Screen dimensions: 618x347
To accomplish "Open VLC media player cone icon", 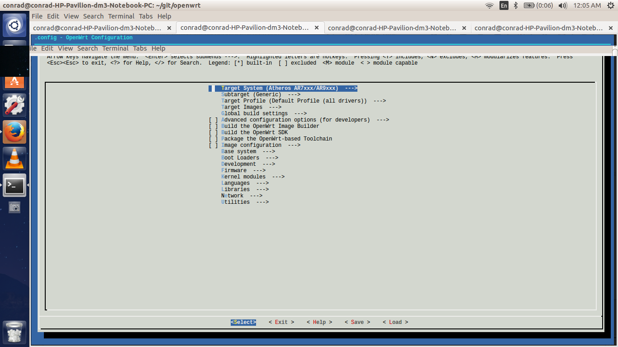I will point(14,159).
